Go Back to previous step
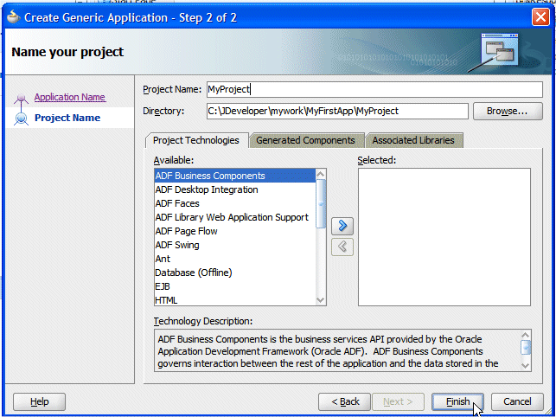This screenshot has height=417, width=556. tap(344, 401)
